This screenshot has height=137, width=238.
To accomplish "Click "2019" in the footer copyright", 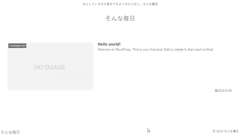I will click(x=220, y=131).
